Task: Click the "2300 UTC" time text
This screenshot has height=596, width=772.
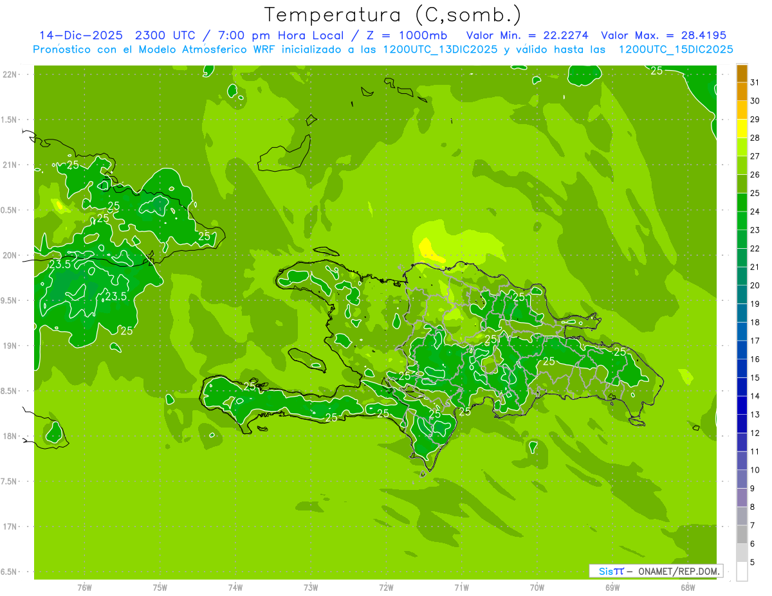Action: click(165, 35)
